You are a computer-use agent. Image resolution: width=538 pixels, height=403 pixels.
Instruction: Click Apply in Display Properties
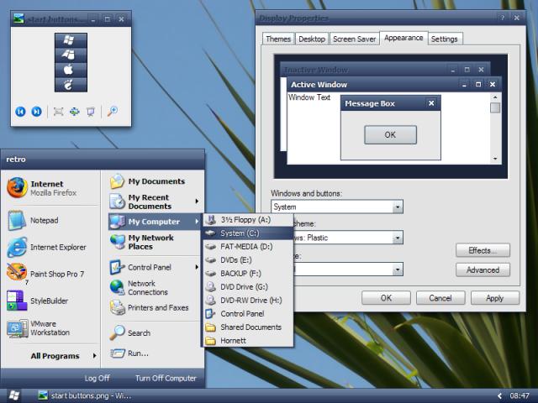point(495,298)
